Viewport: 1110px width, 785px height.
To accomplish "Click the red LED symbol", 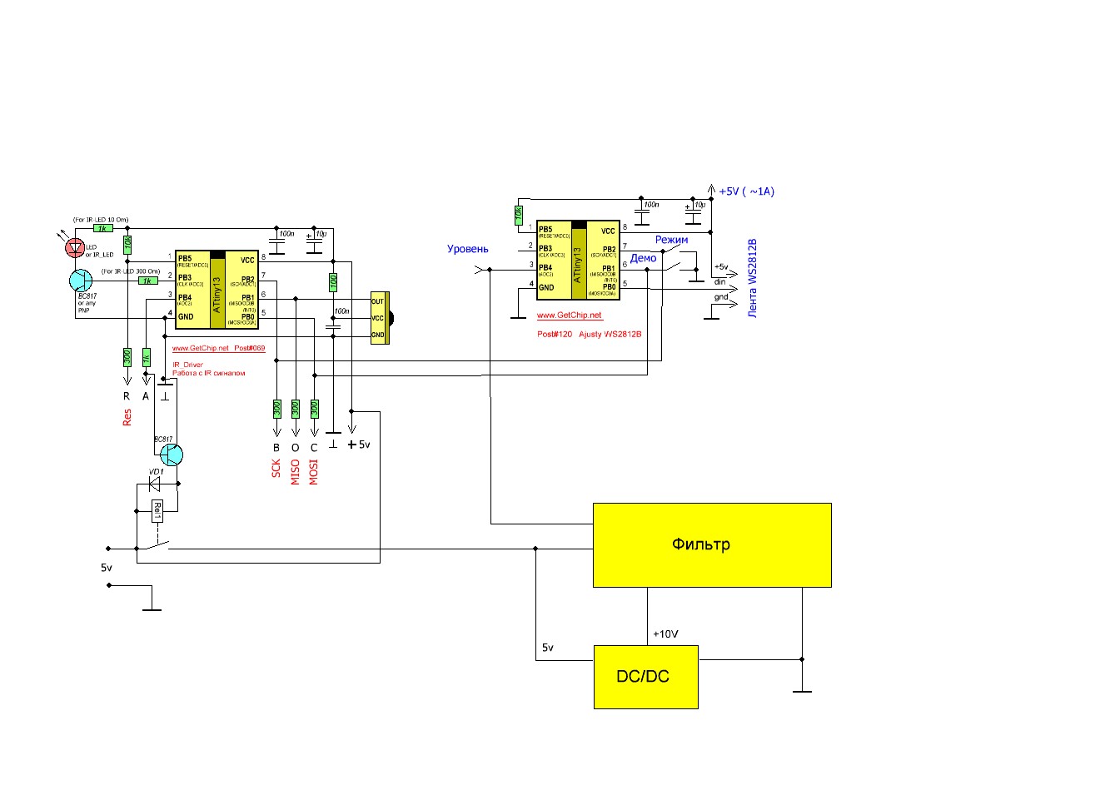I will (77, 246).
